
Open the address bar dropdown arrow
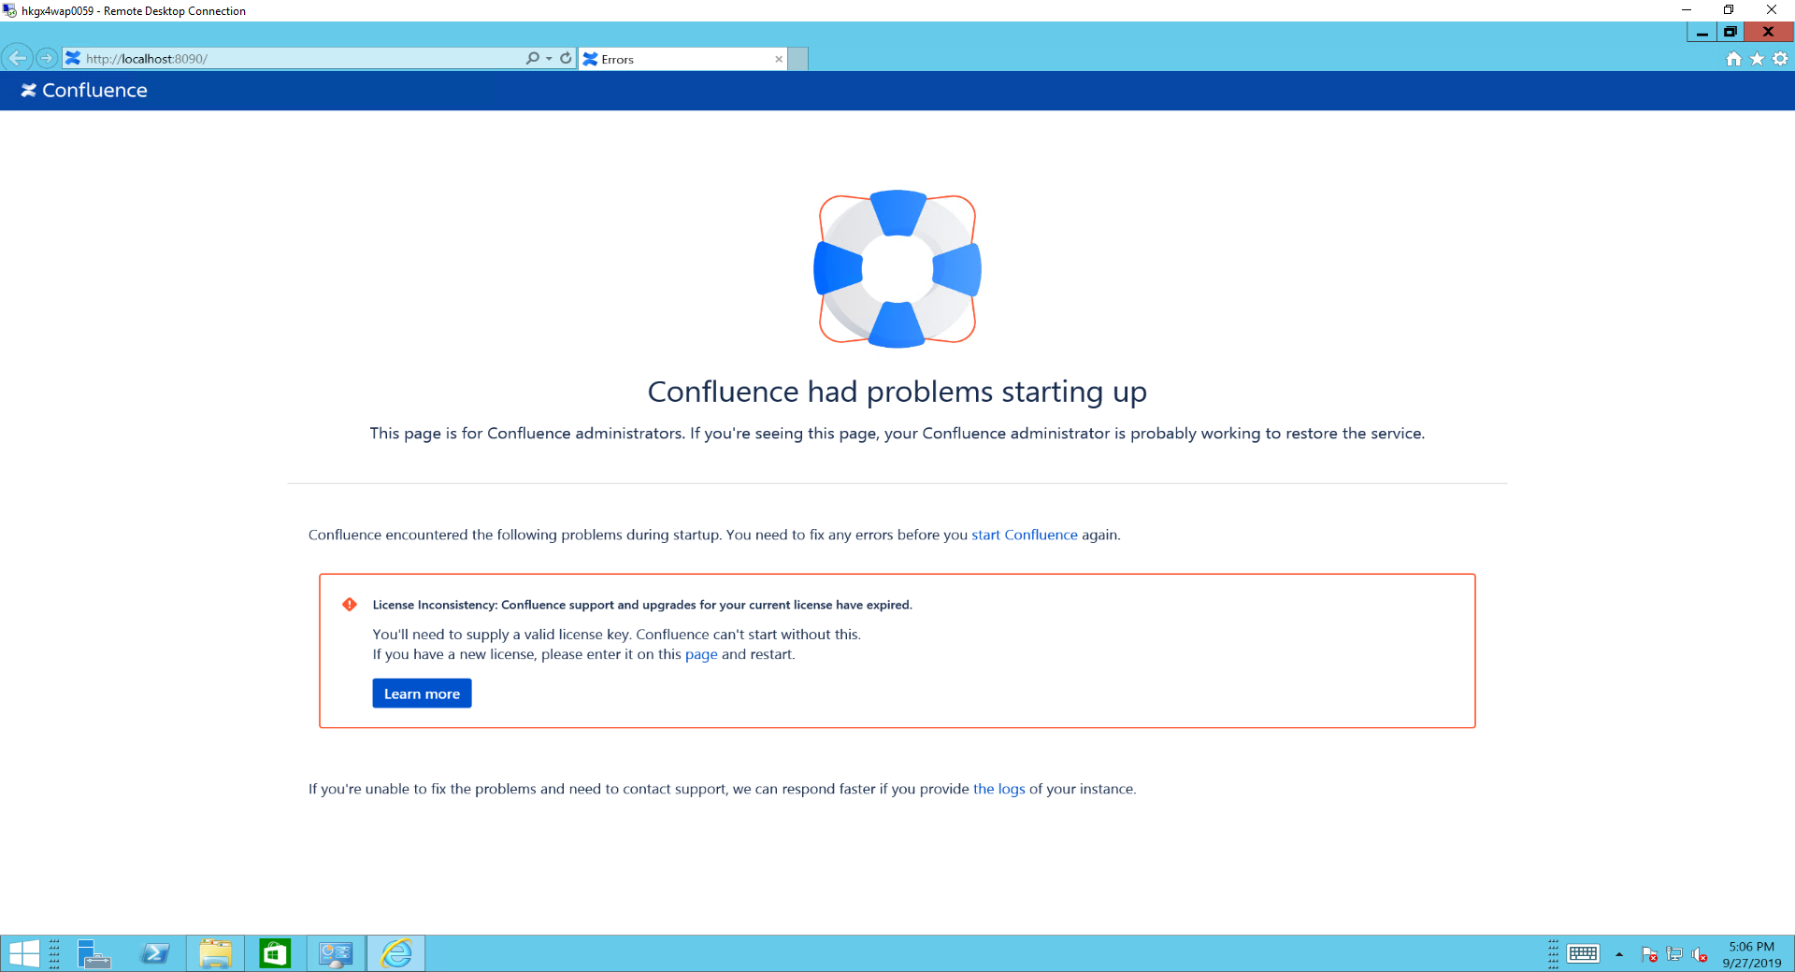point(549,58)
